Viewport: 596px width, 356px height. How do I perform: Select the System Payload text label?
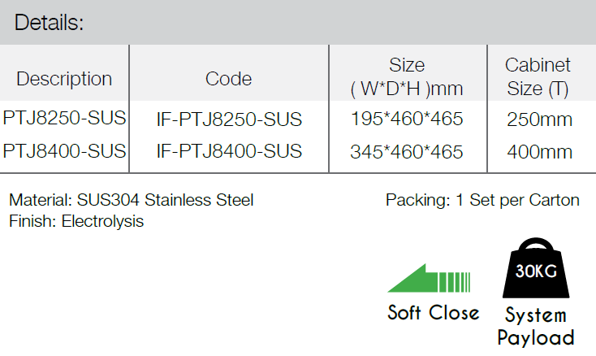point(535,326)
